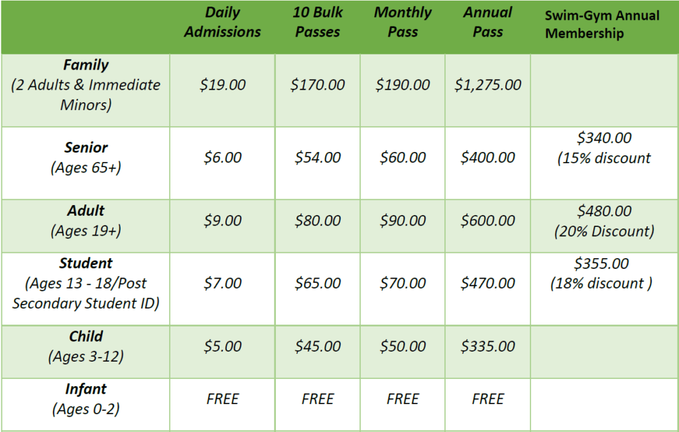Select the Annual Pass column header
This screenshot has width=679, height=432.
(x=488, y=23)
